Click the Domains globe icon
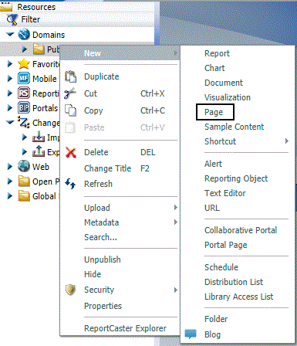 click(x=24, y=35)
